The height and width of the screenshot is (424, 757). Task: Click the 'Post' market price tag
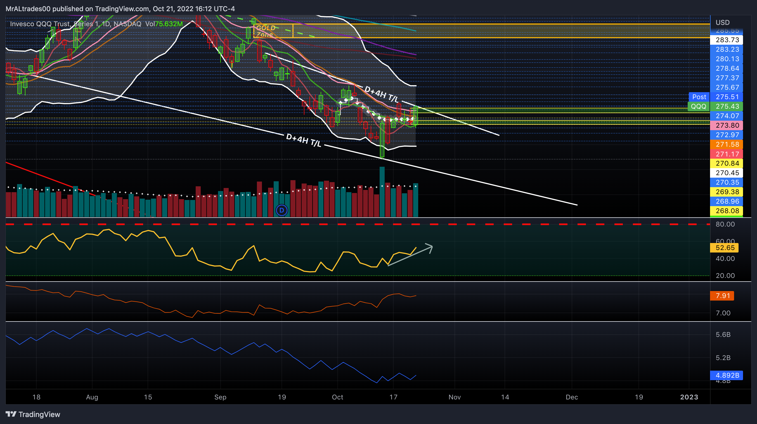tap(699, 97)
